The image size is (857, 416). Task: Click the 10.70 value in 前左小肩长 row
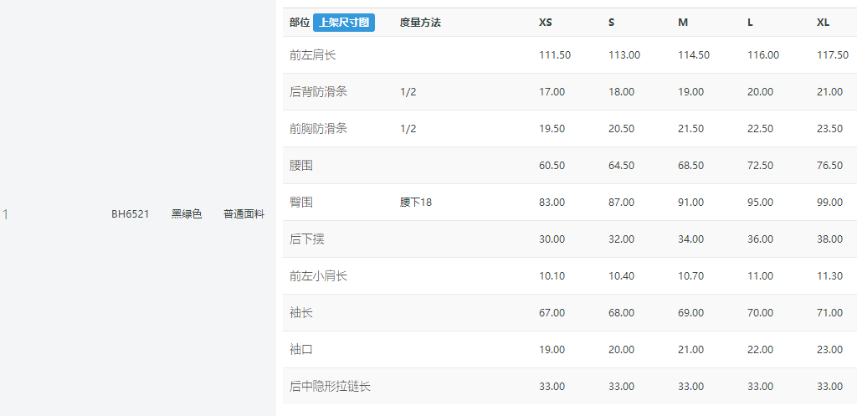pyautogui.click(x=690, y=276)
